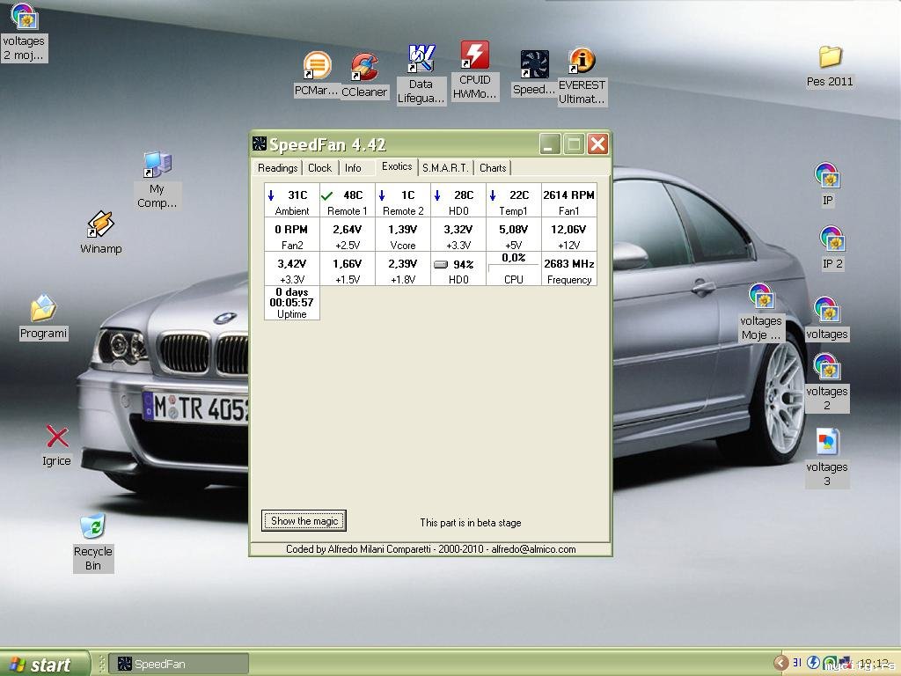The image size is (901, 676).
Task: Click the CPU usage bar cell
Action: 513,268
